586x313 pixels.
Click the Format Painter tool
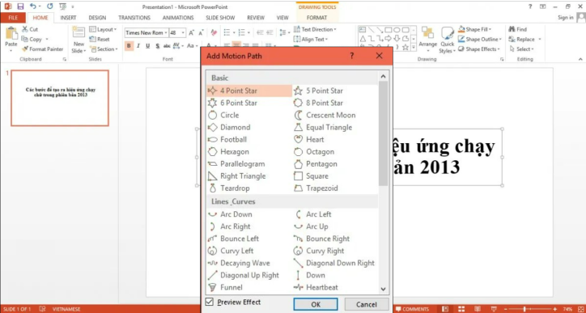pyautogui.click(x=42, y=49)
